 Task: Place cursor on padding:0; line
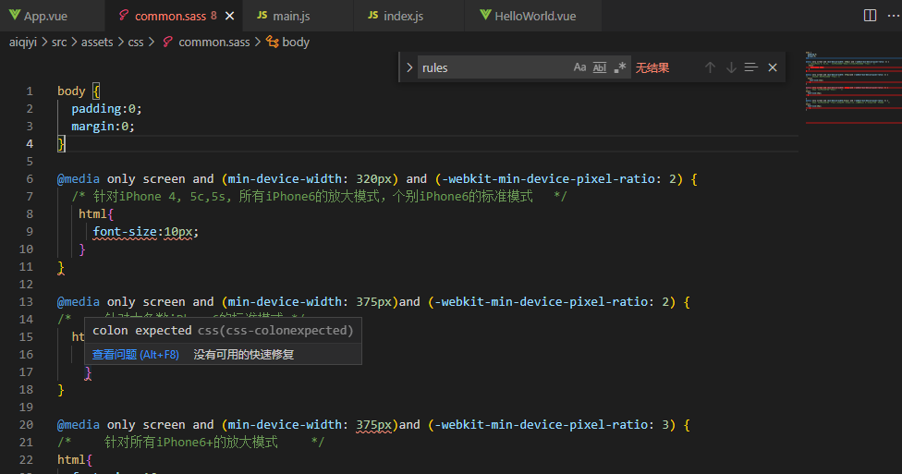[x=106, y=109]
